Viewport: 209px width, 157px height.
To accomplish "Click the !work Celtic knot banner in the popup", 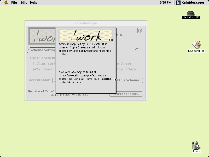I will [86, 35].
